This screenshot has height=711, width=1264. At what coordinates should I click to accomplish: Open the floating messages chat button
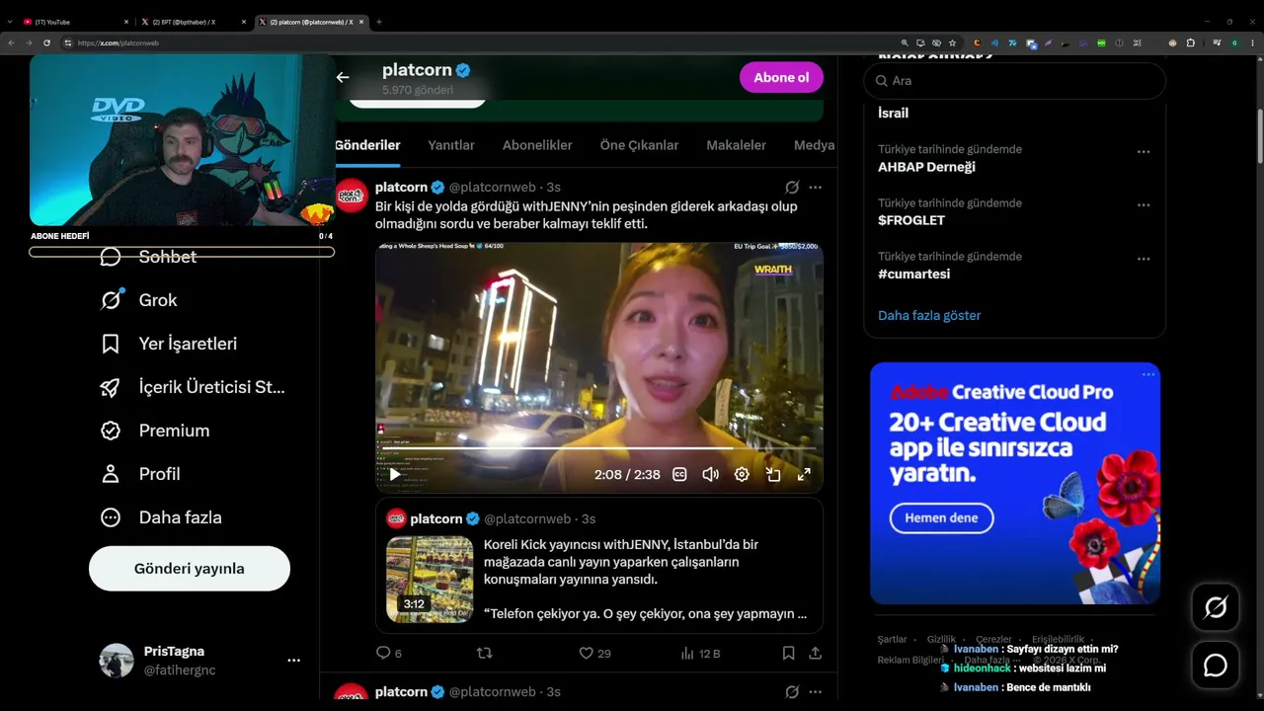[1216, 666]
